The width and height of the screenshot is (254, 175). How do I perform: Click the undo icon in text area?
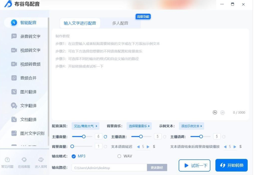pyautogui.click(x=215, y=112)
